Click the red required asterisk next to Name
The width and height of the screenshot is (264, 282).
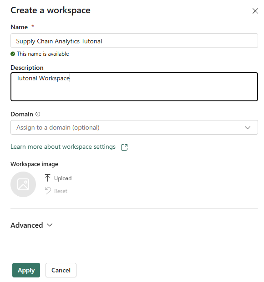point(33,26)
